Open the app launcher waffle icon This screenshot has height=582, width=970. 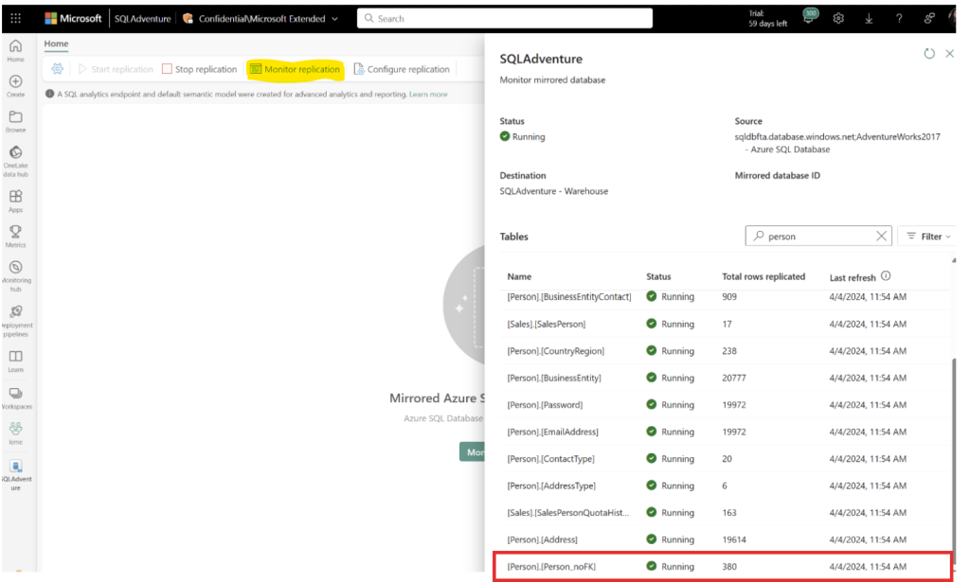click(x=15, y=19)
